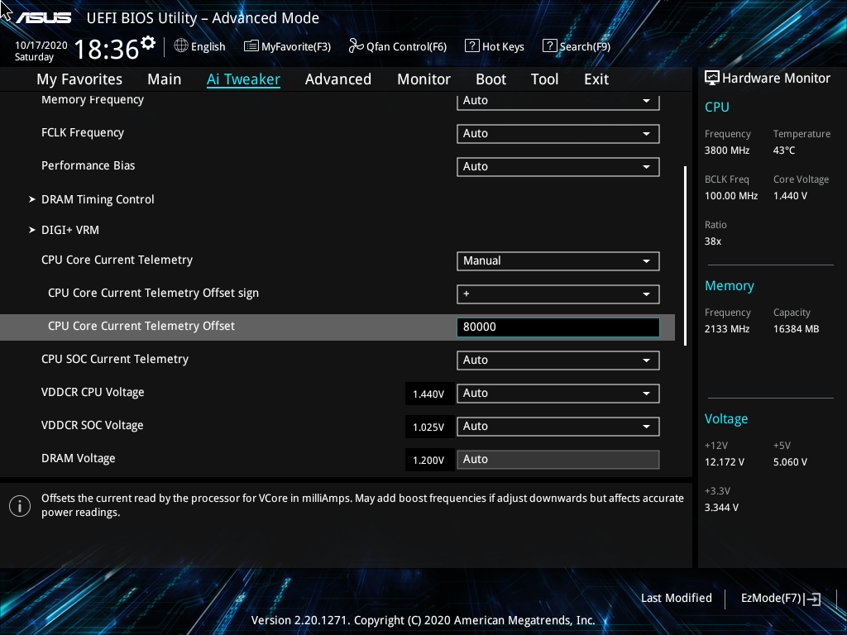The width and height of the screenshot is (847, 635).
Task: Click the info icon beside help text
Action: pos(20,506)
